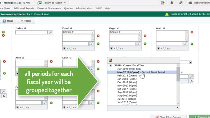Screen dimensions: 210x118
Task: Open the Fund DEFAULT dropdown
Action: pos(78,32)
